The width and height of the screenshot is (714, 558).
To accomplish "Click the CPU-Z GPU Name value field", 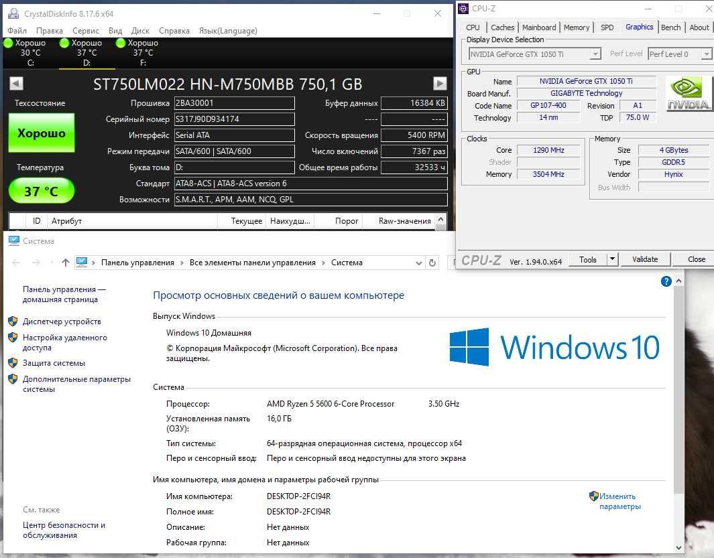I will pos(587,81).
